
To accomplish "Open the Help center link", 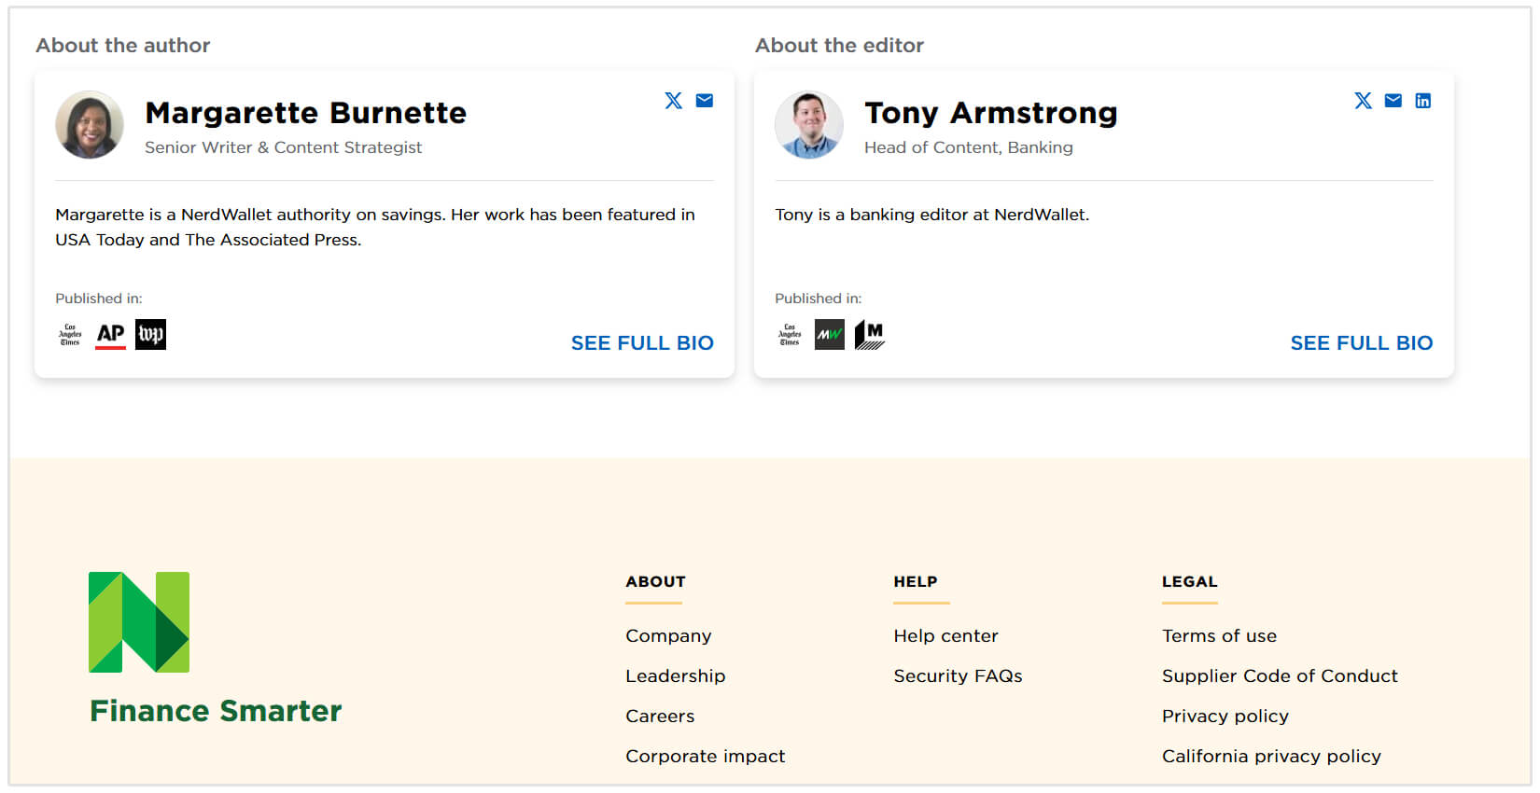I will 945,636.
